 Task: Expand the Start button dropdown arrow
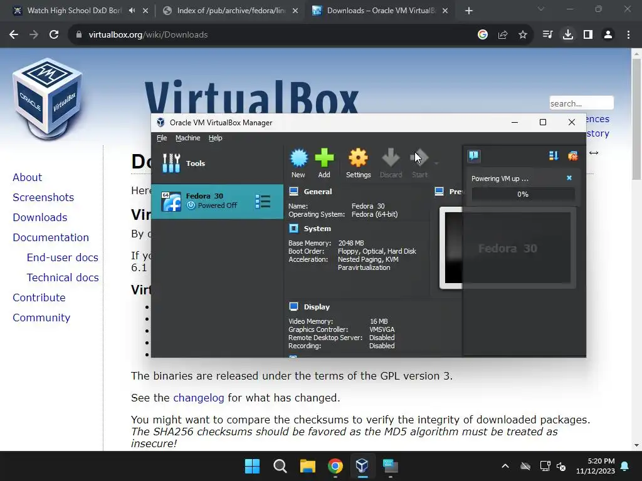click(436, 163)
